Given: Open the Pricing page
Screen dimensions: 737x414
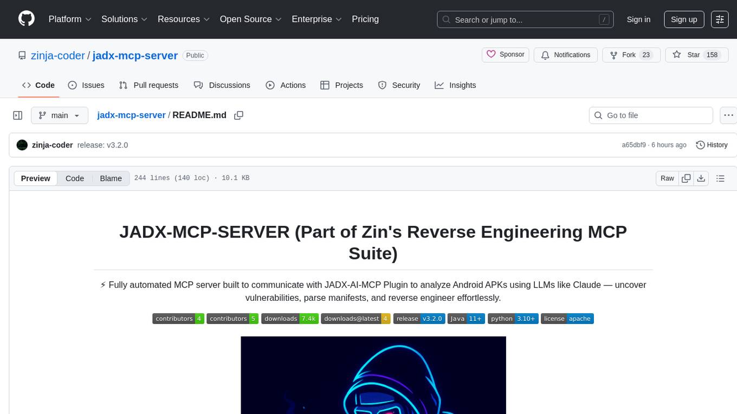Looking at the screenshot, I should (x=365, y=19).
